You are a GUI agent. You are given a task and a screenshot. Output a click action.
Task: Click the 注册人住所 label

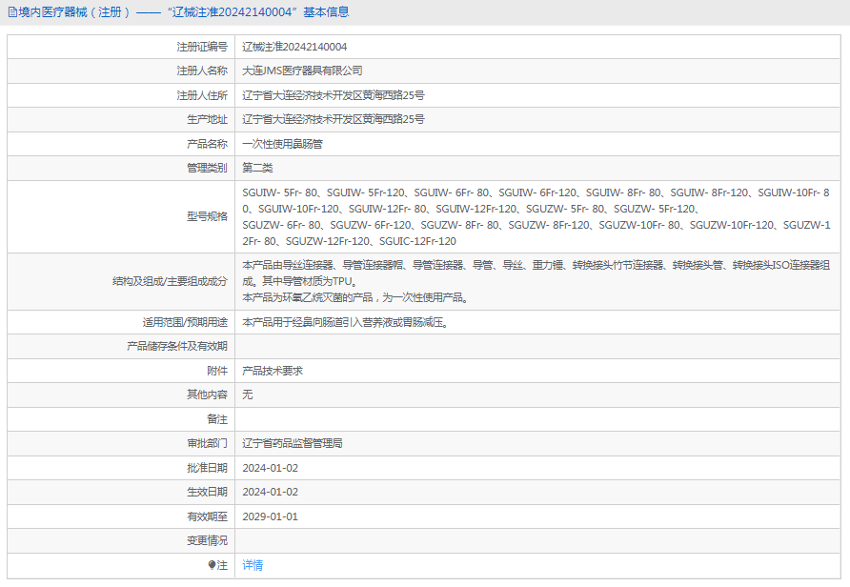click(x=202, y=95)
